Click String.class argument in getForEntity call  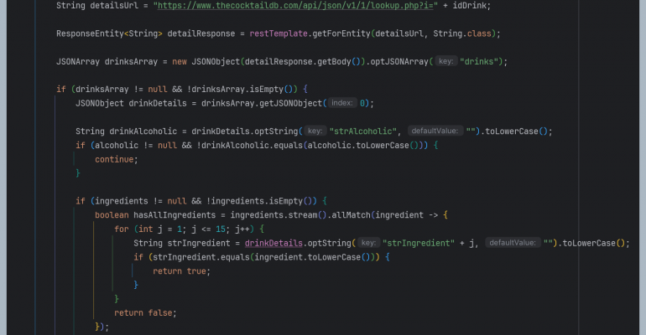point(461,33)
